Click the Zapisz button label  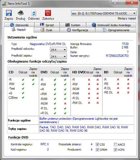coord(9,19)
